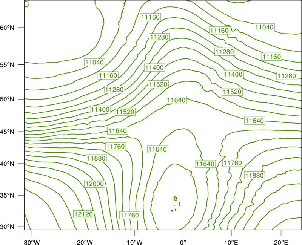Click the 11640 label at the 50°N ridge crest
Screen dimensions: 302x245
(176, 100)
